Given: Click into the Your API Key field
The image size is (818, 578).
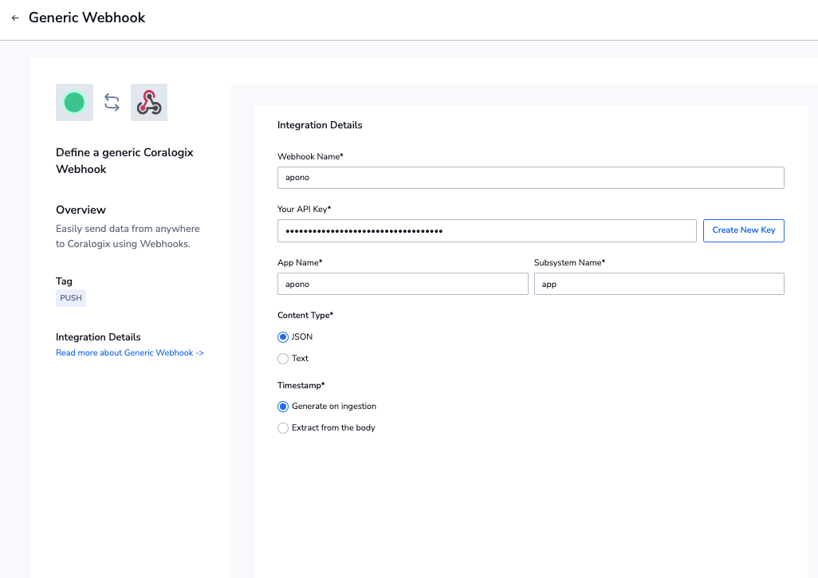Looking at the screenshot, I should click(x=486, y=231).
